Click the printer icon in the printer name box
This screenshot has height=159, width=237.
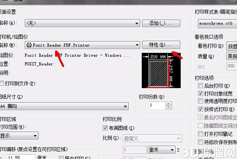click(29, 45)
